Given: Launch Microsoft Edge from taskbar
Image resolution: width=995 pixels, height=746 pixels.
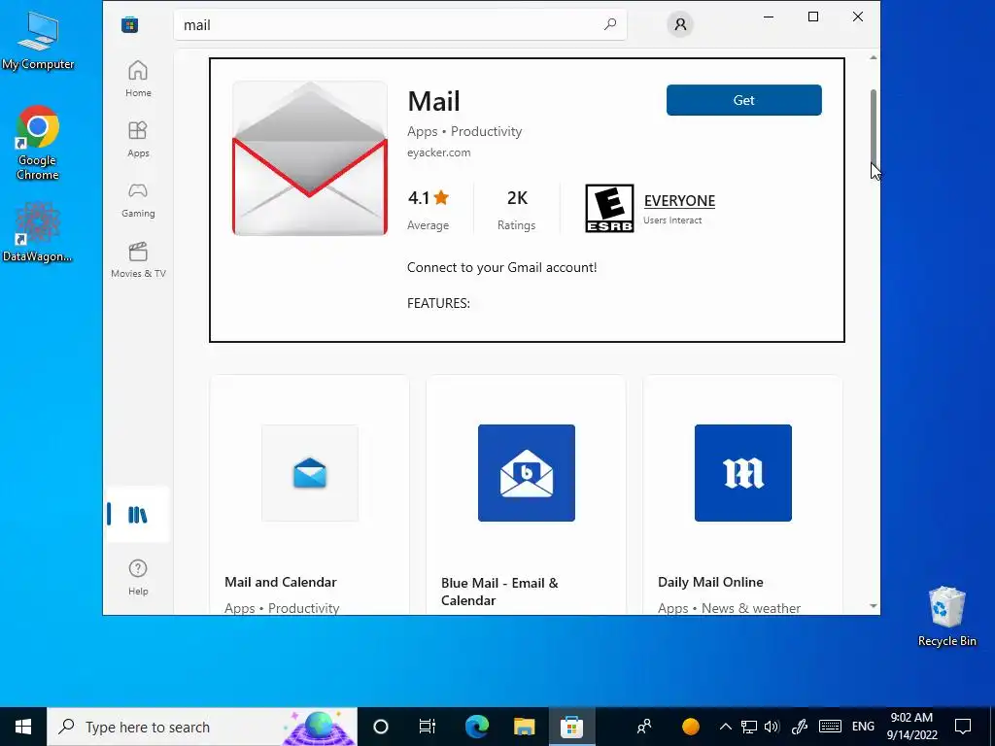Looking at the screenshot, I should click(477, 727).
